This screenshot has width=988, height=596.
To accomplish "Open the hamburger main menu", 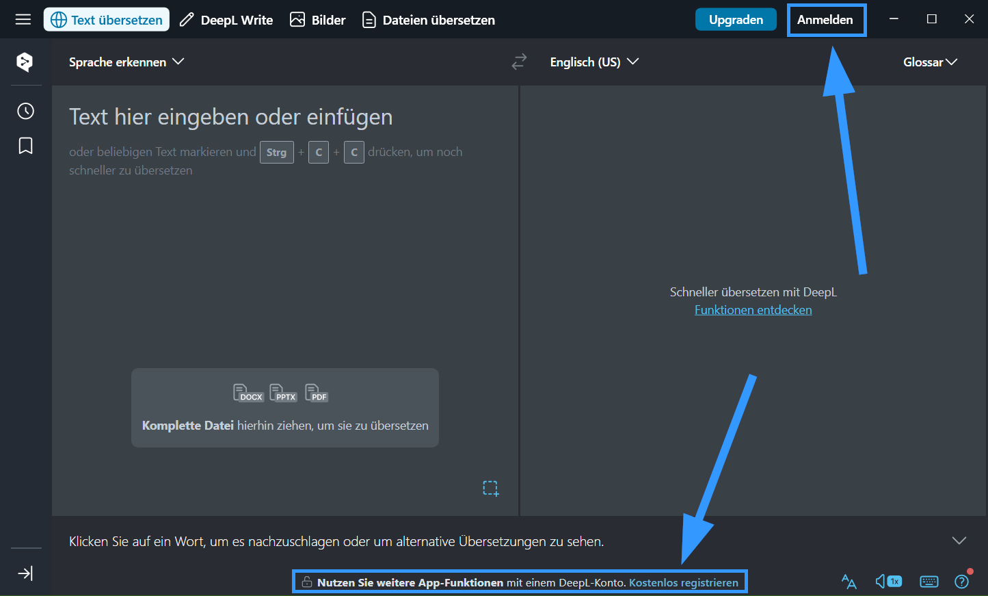I will 23,19.
